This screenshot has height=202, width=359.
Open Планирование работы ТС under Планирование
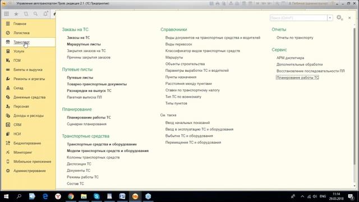[89, 117]
